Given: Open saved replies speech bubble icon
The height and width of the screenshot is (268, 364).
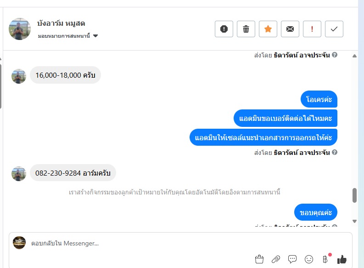Looking at the screenshot, I should (292, 259).
